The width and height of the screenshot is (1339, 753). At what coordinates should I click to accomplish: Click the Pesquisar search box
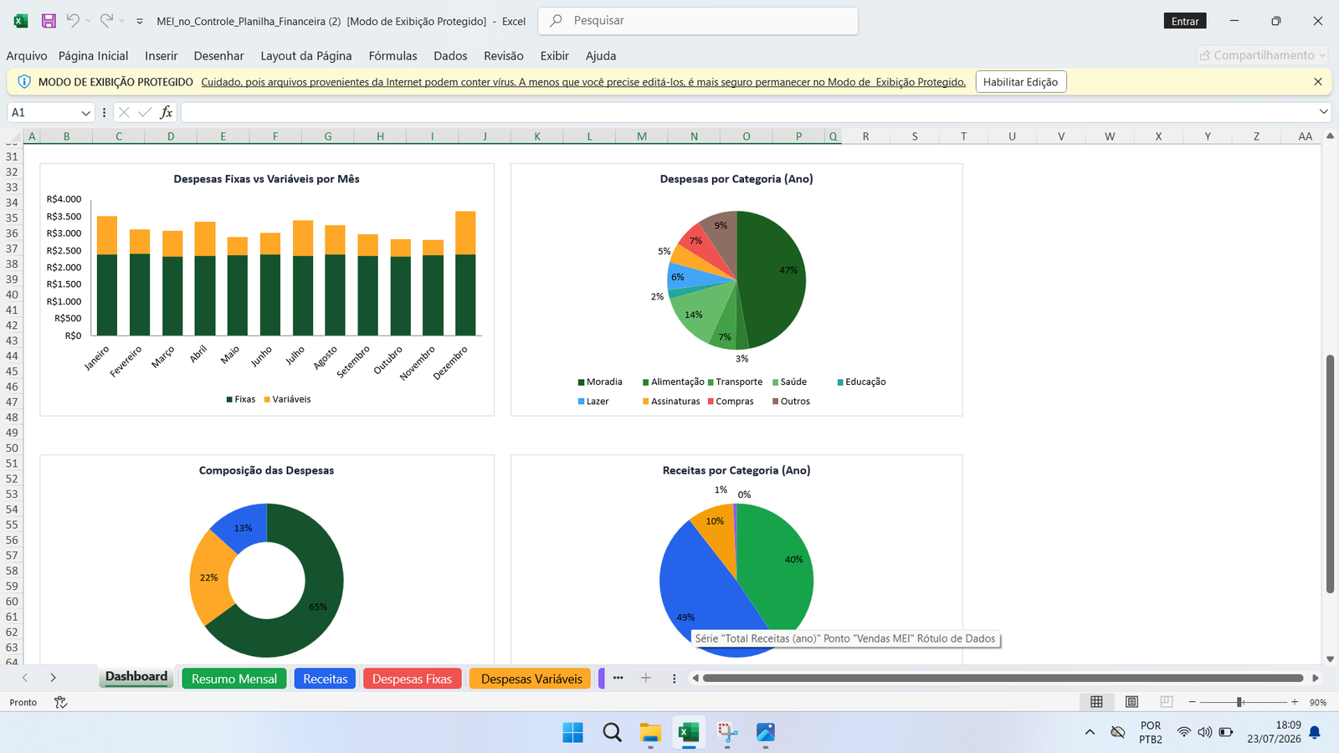(x=698, y=21)
